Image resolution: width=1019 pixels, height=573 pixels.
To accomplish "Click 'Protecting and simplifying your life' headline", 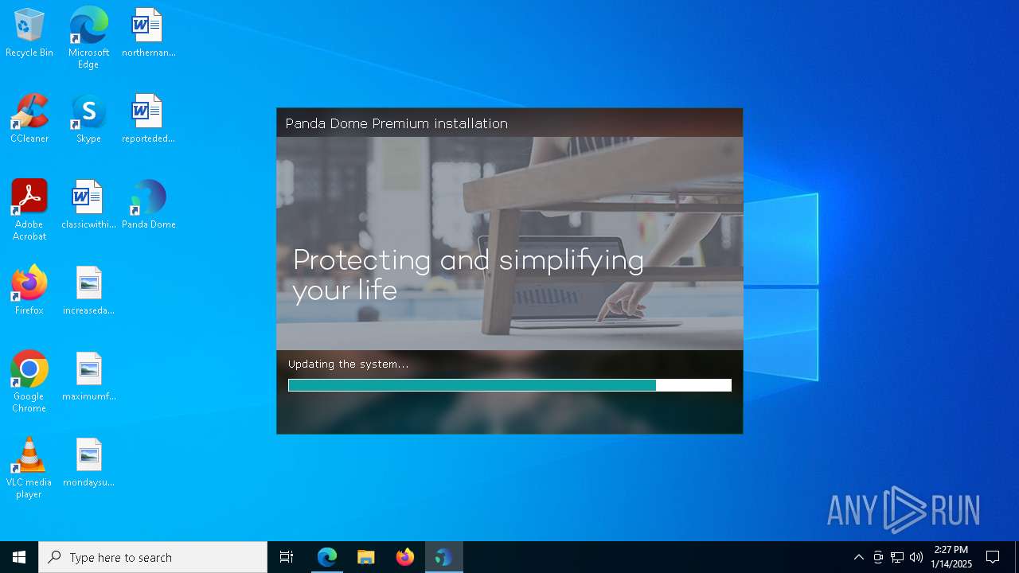I will (x=468, y=275).
